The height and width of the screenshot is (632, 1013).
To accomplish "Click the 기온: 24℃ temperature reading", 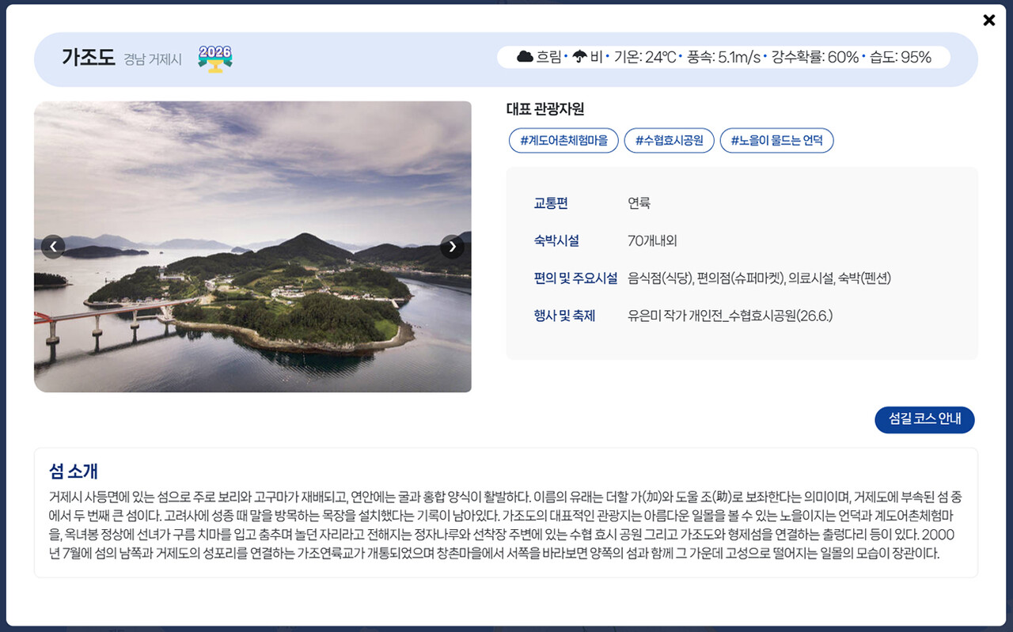I will 645,57.
